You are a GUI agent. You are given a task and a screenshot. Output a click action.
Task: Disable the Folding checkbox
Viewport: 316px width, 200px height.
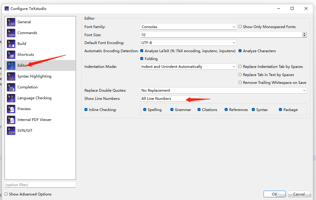[x=142, y=59]
